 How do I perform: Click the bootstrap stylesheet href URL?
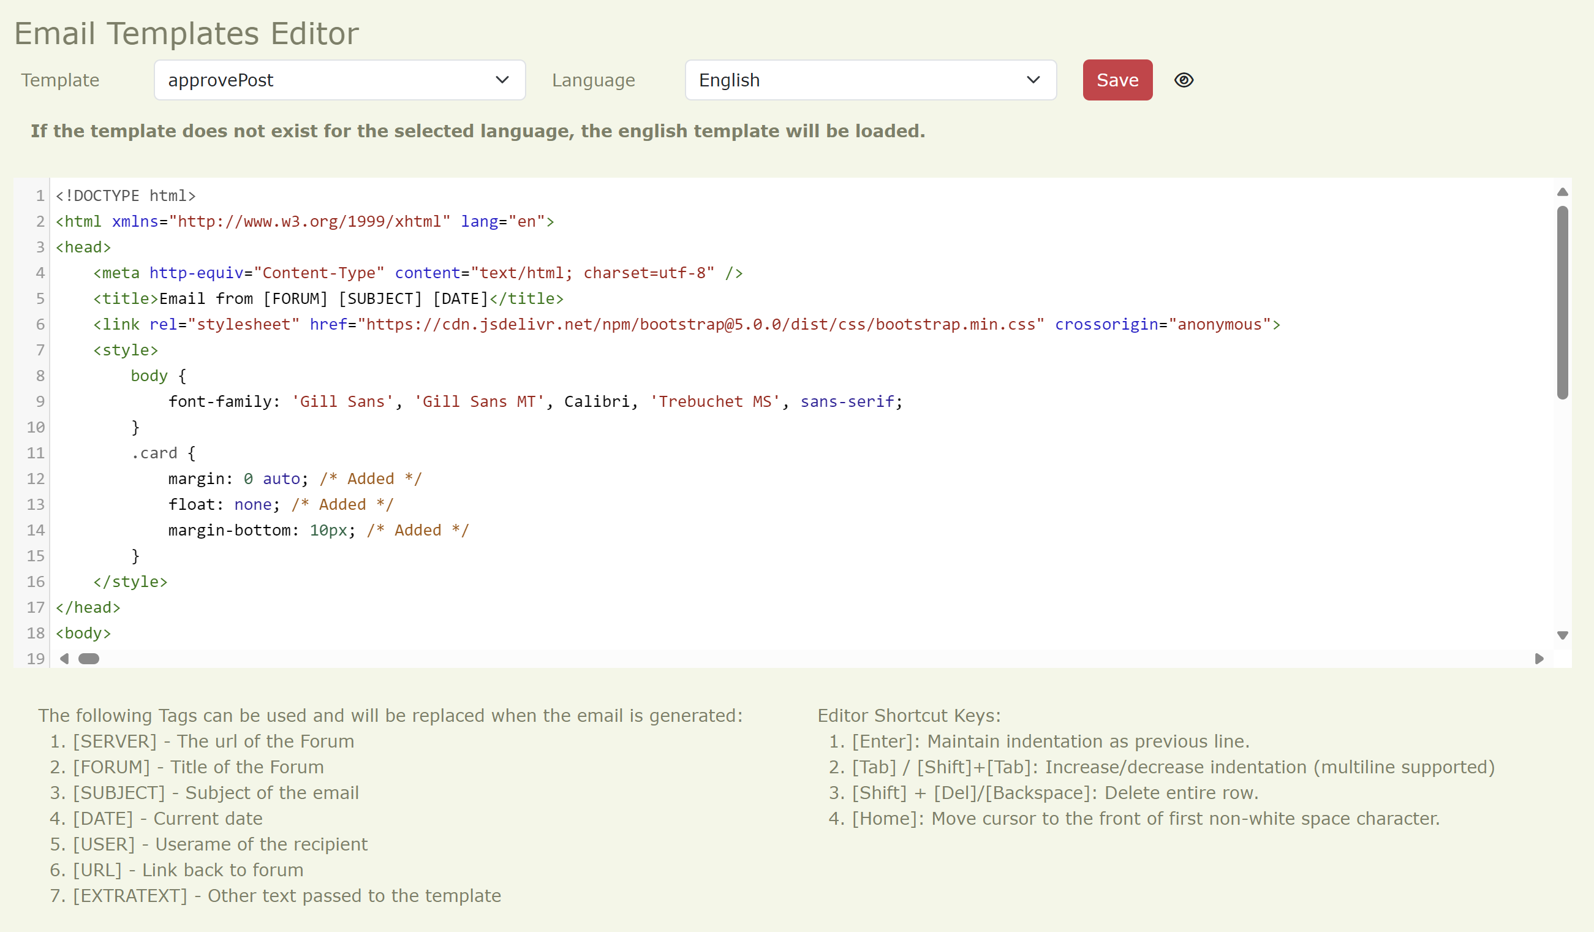(700, 325)
